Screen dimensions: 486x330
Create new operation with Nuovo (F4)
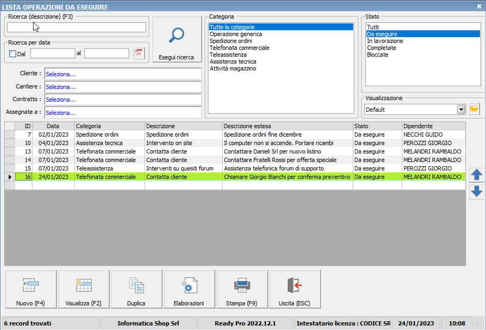coord(30,289)
